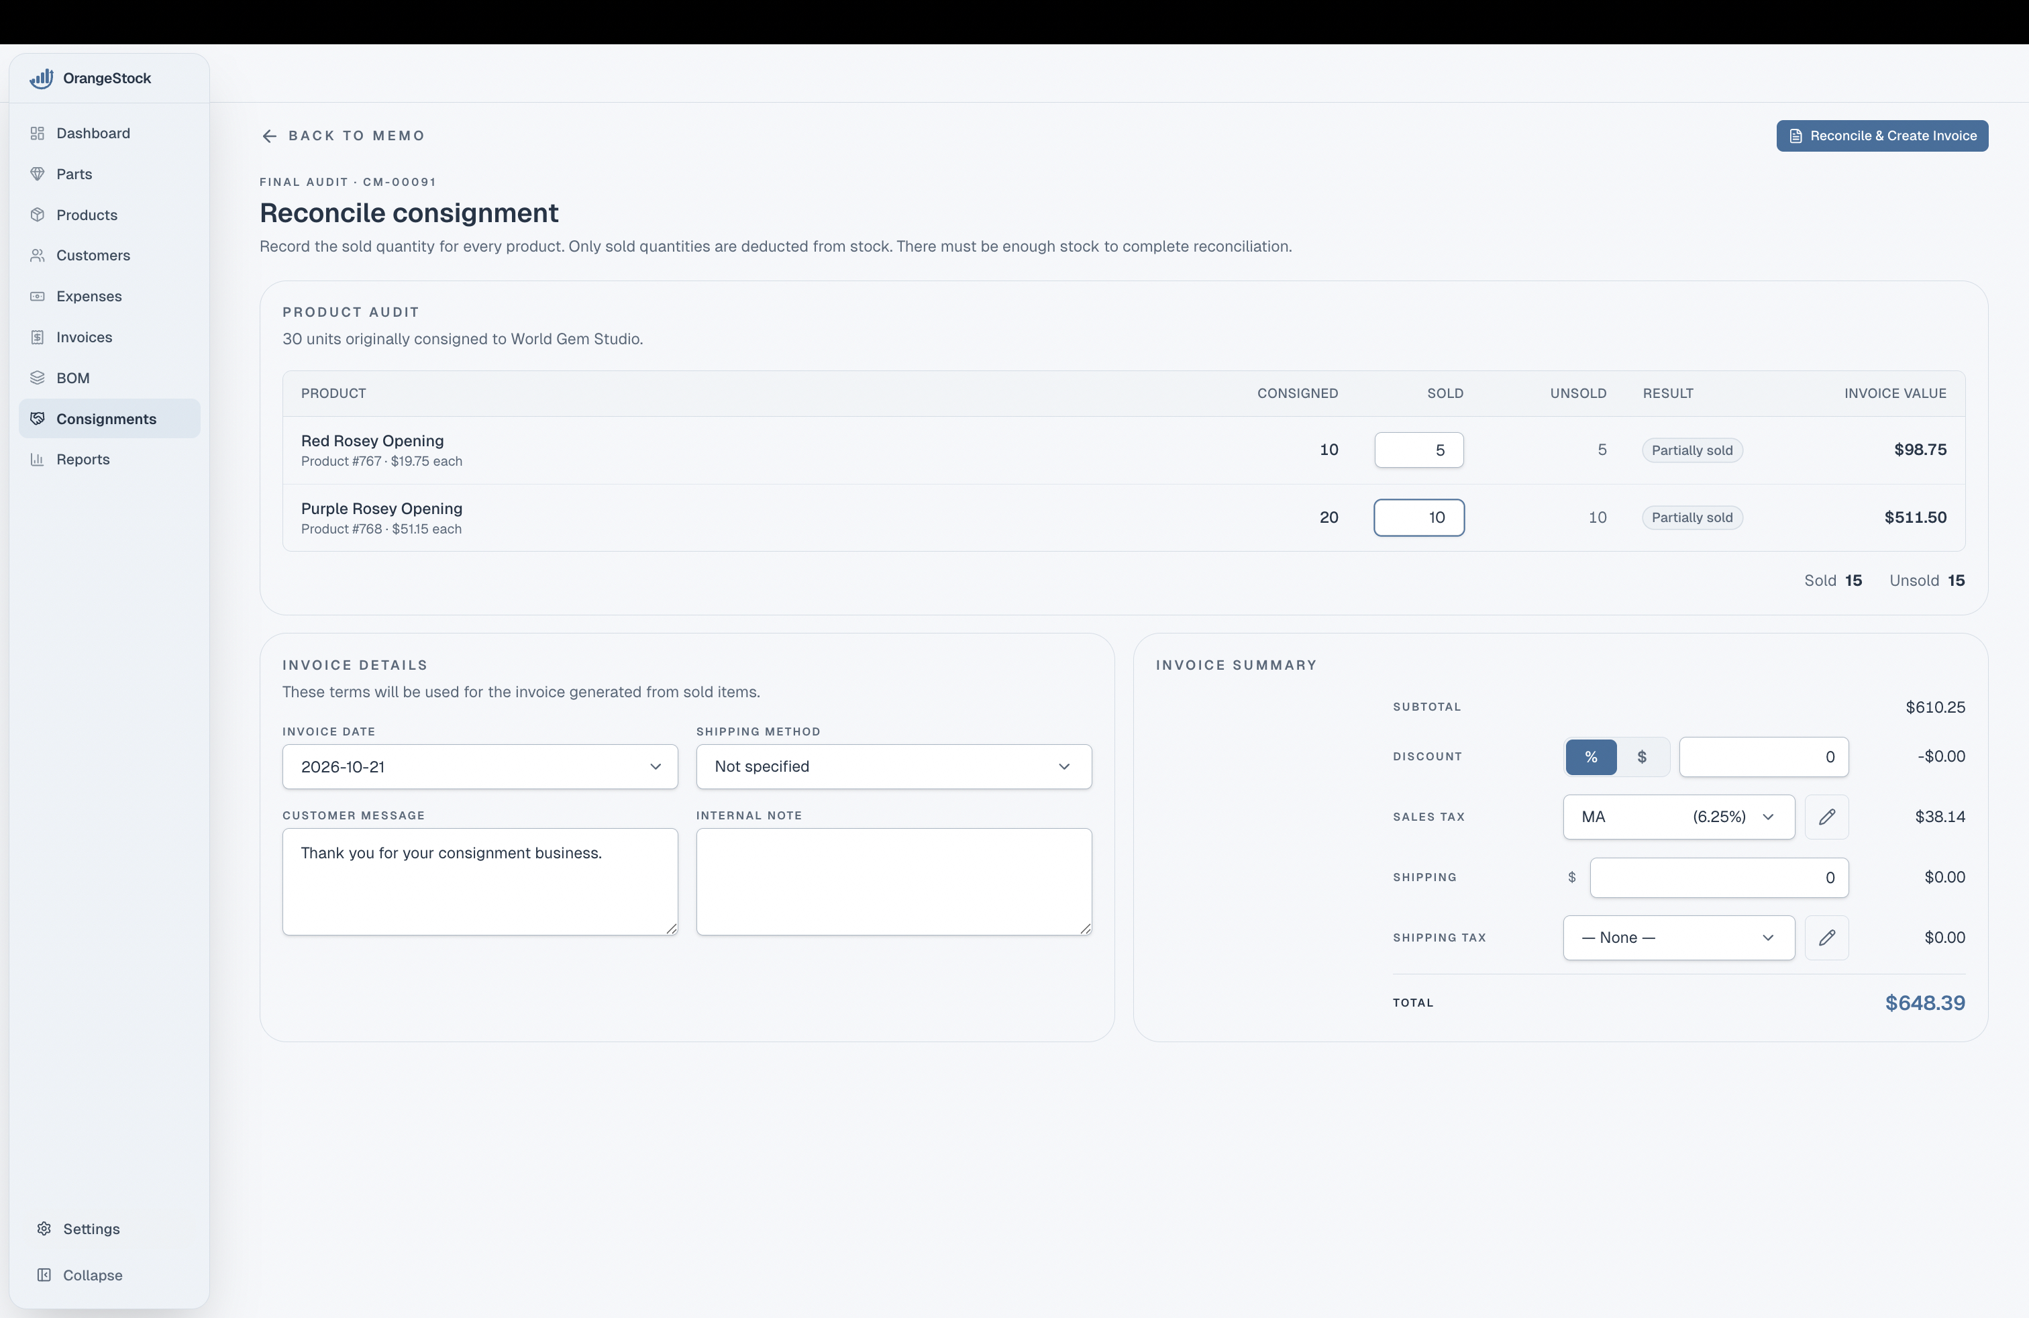
Task: Open the Reports section
Action: (109, 458)
